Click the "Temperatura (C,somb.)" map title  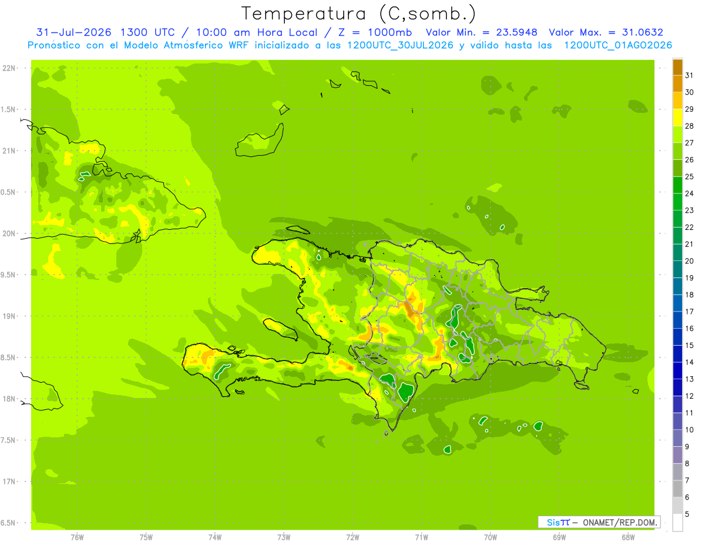(x=359, y=14)
